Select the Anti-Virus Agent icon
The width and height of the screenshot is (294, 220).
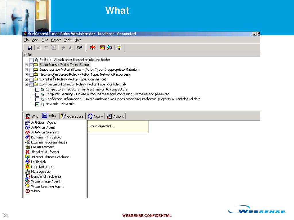[x=27, y=127]
